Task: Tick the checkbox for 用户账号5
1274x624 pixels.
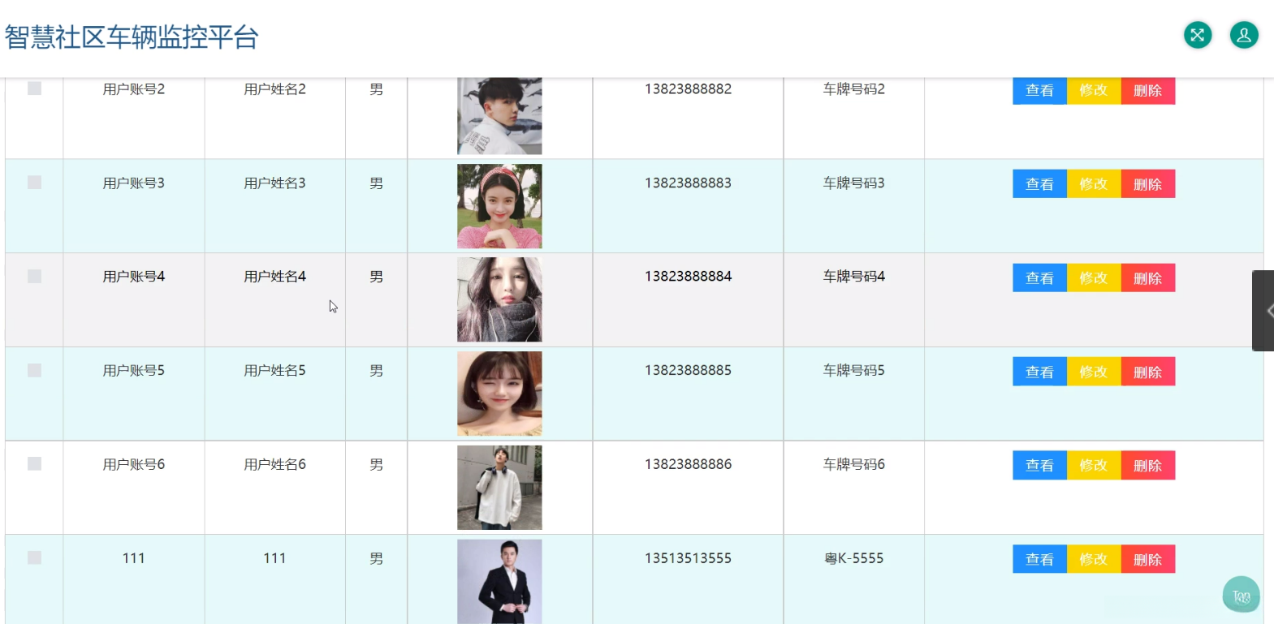Action: (34, 370)
